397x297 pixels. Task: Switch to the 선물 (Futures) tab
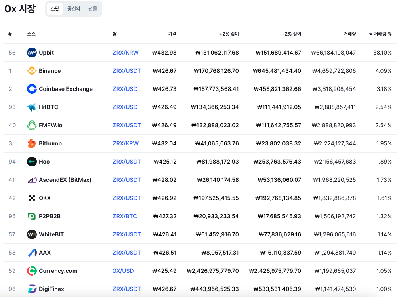tap(92, 9)
